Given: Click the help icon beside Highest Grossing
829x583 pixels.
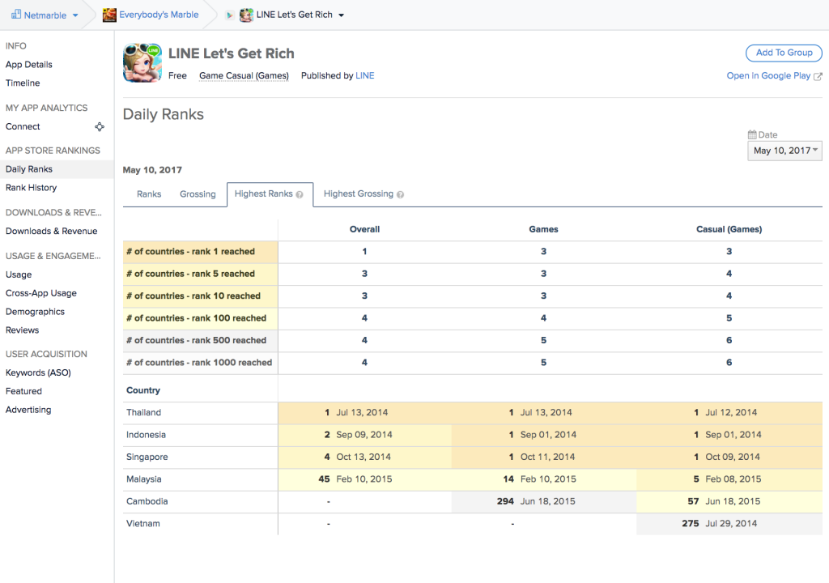Looking at the screenshot, I should 400,194.
